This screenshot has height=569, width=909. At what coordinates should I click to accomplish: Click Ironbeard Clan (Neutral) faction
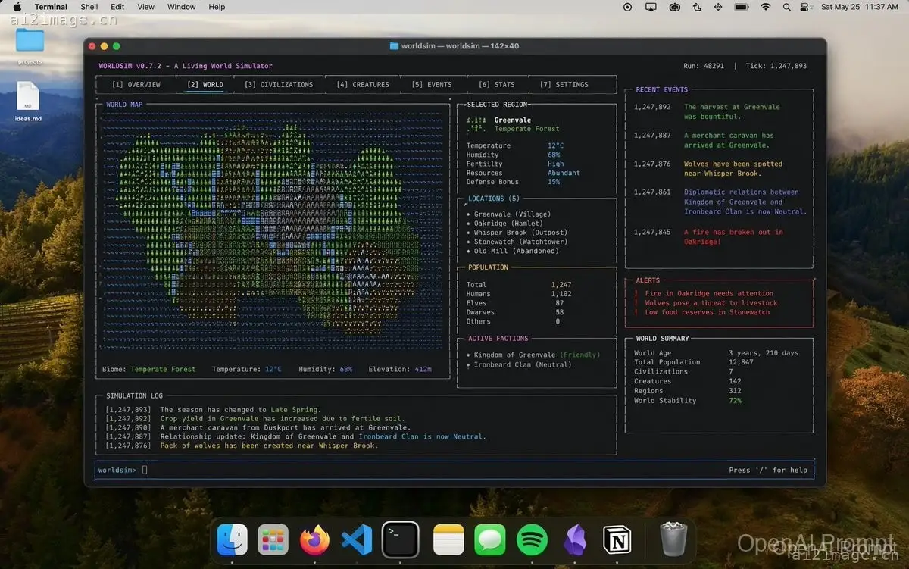pyautogui.click(x=523, y=364)
